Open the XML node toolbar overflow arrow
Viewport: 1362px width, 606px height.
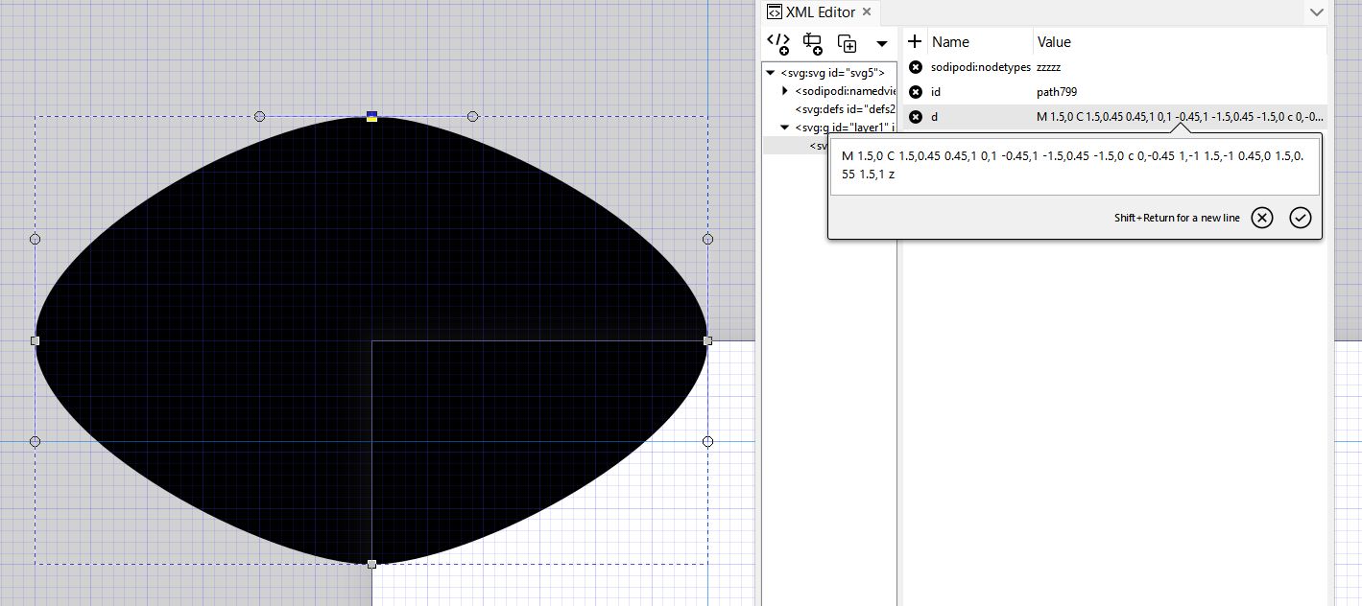881,44
